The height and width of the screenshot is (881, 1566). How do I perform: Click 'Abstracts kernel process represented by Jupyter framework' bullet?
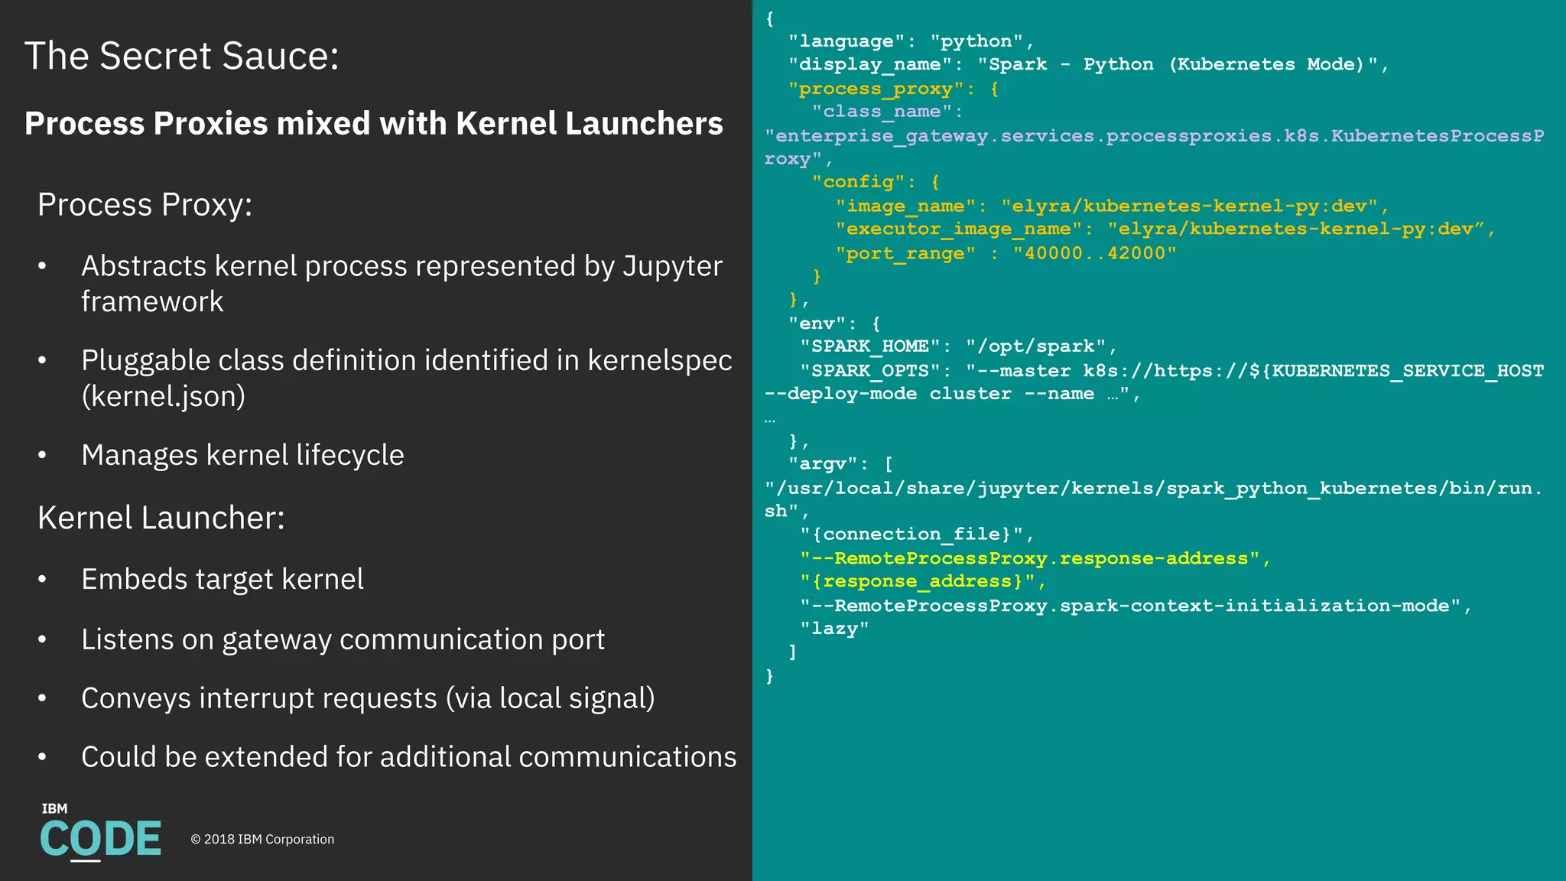(402, 284)
